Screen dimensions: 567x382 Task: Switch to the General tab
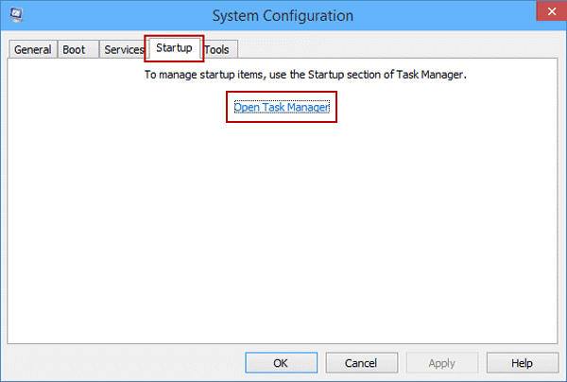coord(32,49)
